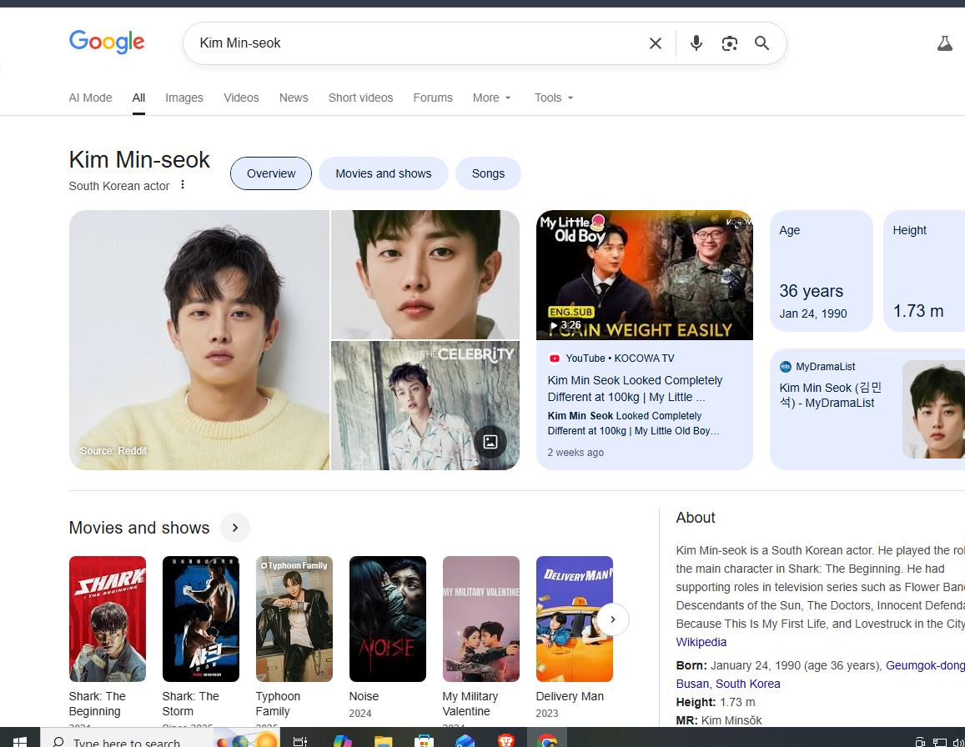965x747 pixels.
Task: Open the Shark: The Beginning poster
Action: pos(108,619)
